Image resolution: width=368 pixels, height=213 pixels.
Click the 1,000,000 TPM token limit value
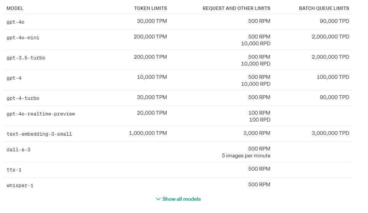[x=148, y=133]
